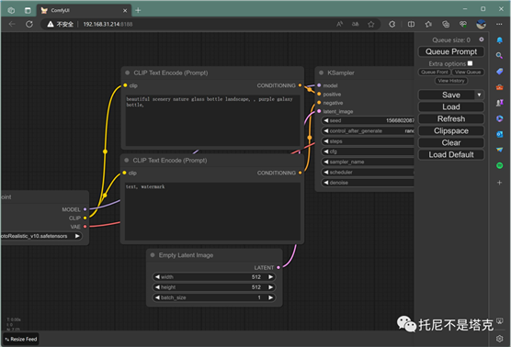Enable the Extra options checkbox
This screenshot has width=511, height=347.
(470, 63)
